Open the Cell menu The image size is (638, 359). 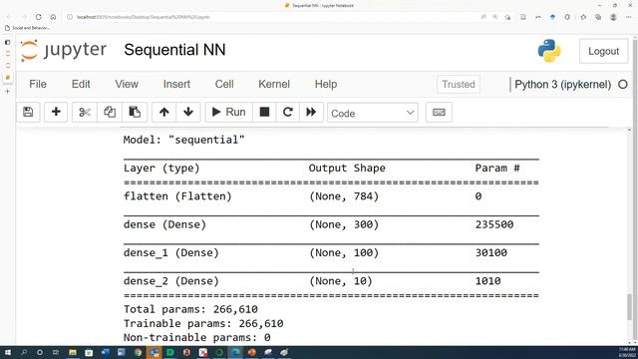[224, 84]
